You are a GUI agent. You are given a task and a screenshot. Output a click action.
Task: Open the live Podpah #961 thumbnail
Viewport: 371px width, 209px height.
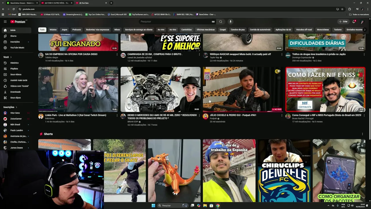click(x=243, y=89)
